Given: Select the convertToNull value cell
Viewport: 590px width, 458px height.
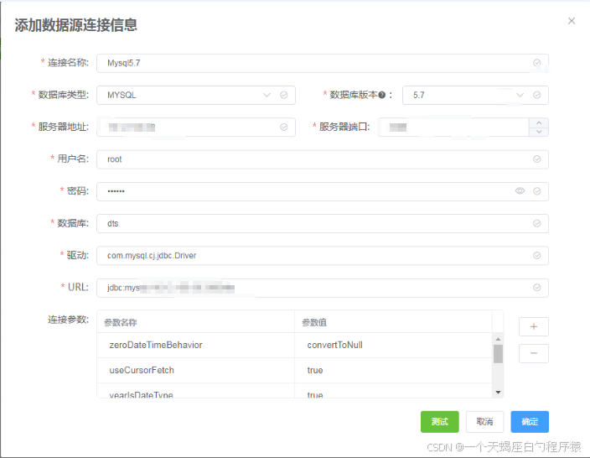Looking at the screenshot, I should [x=393, y=345].
